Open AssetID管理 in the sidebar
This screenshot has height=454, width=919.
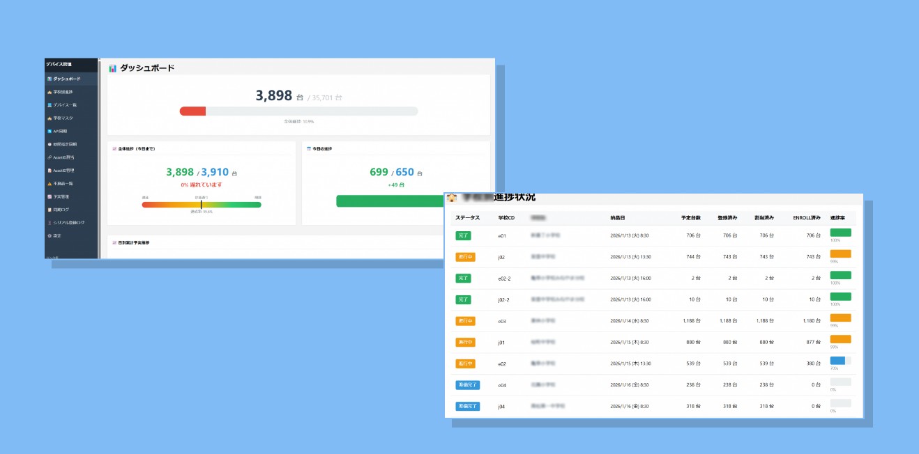tap(63, 171)
